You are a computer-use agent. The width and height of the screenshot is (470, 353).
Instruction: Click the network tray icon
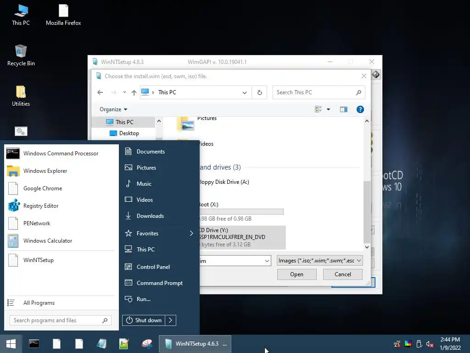pyautogui.click(x=397, y=344)
